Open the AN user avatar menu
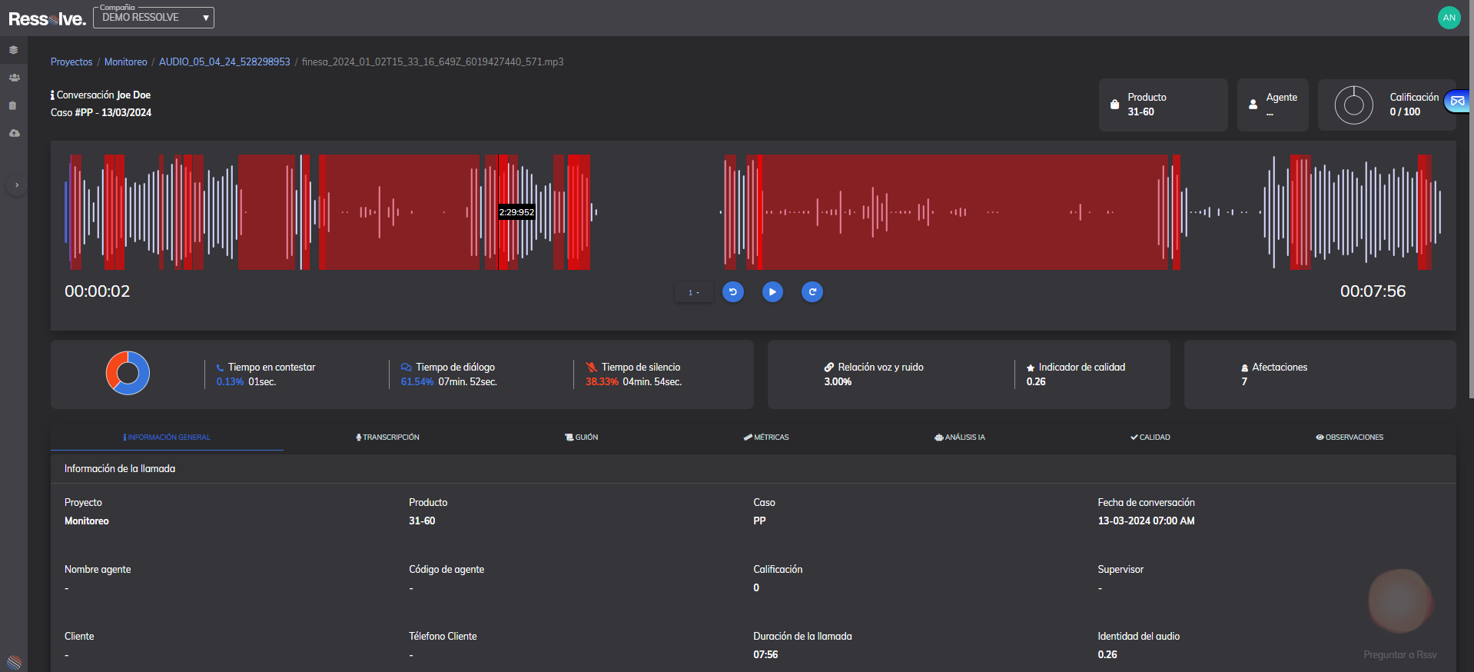This screenshot has width=1474, height=672. coord(1449,18)
